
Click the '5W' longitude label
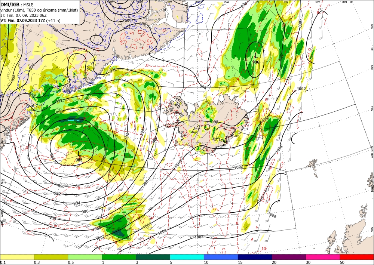coord(286,2)
